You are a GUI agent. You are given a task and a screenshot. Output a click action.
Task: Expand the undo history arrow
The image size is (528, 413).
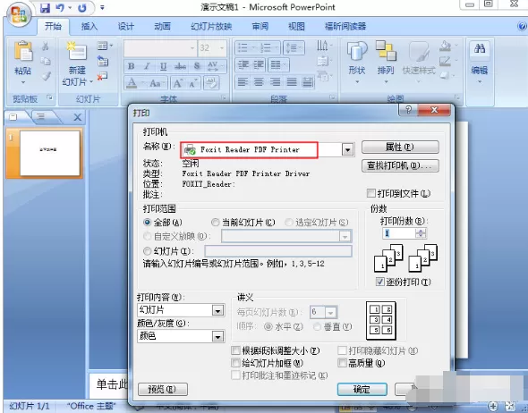click(x=70, y=8)
